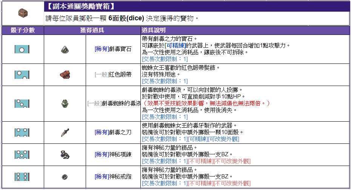
Task: Click the item name [稀有]劇毒之刃
Action: click(x=113, y=132)
